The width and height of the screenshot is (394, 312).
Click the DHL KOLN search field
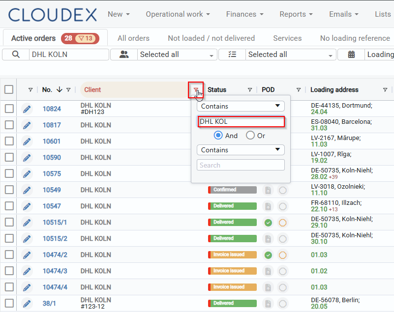pyautogui.click(x=69, y=55)
